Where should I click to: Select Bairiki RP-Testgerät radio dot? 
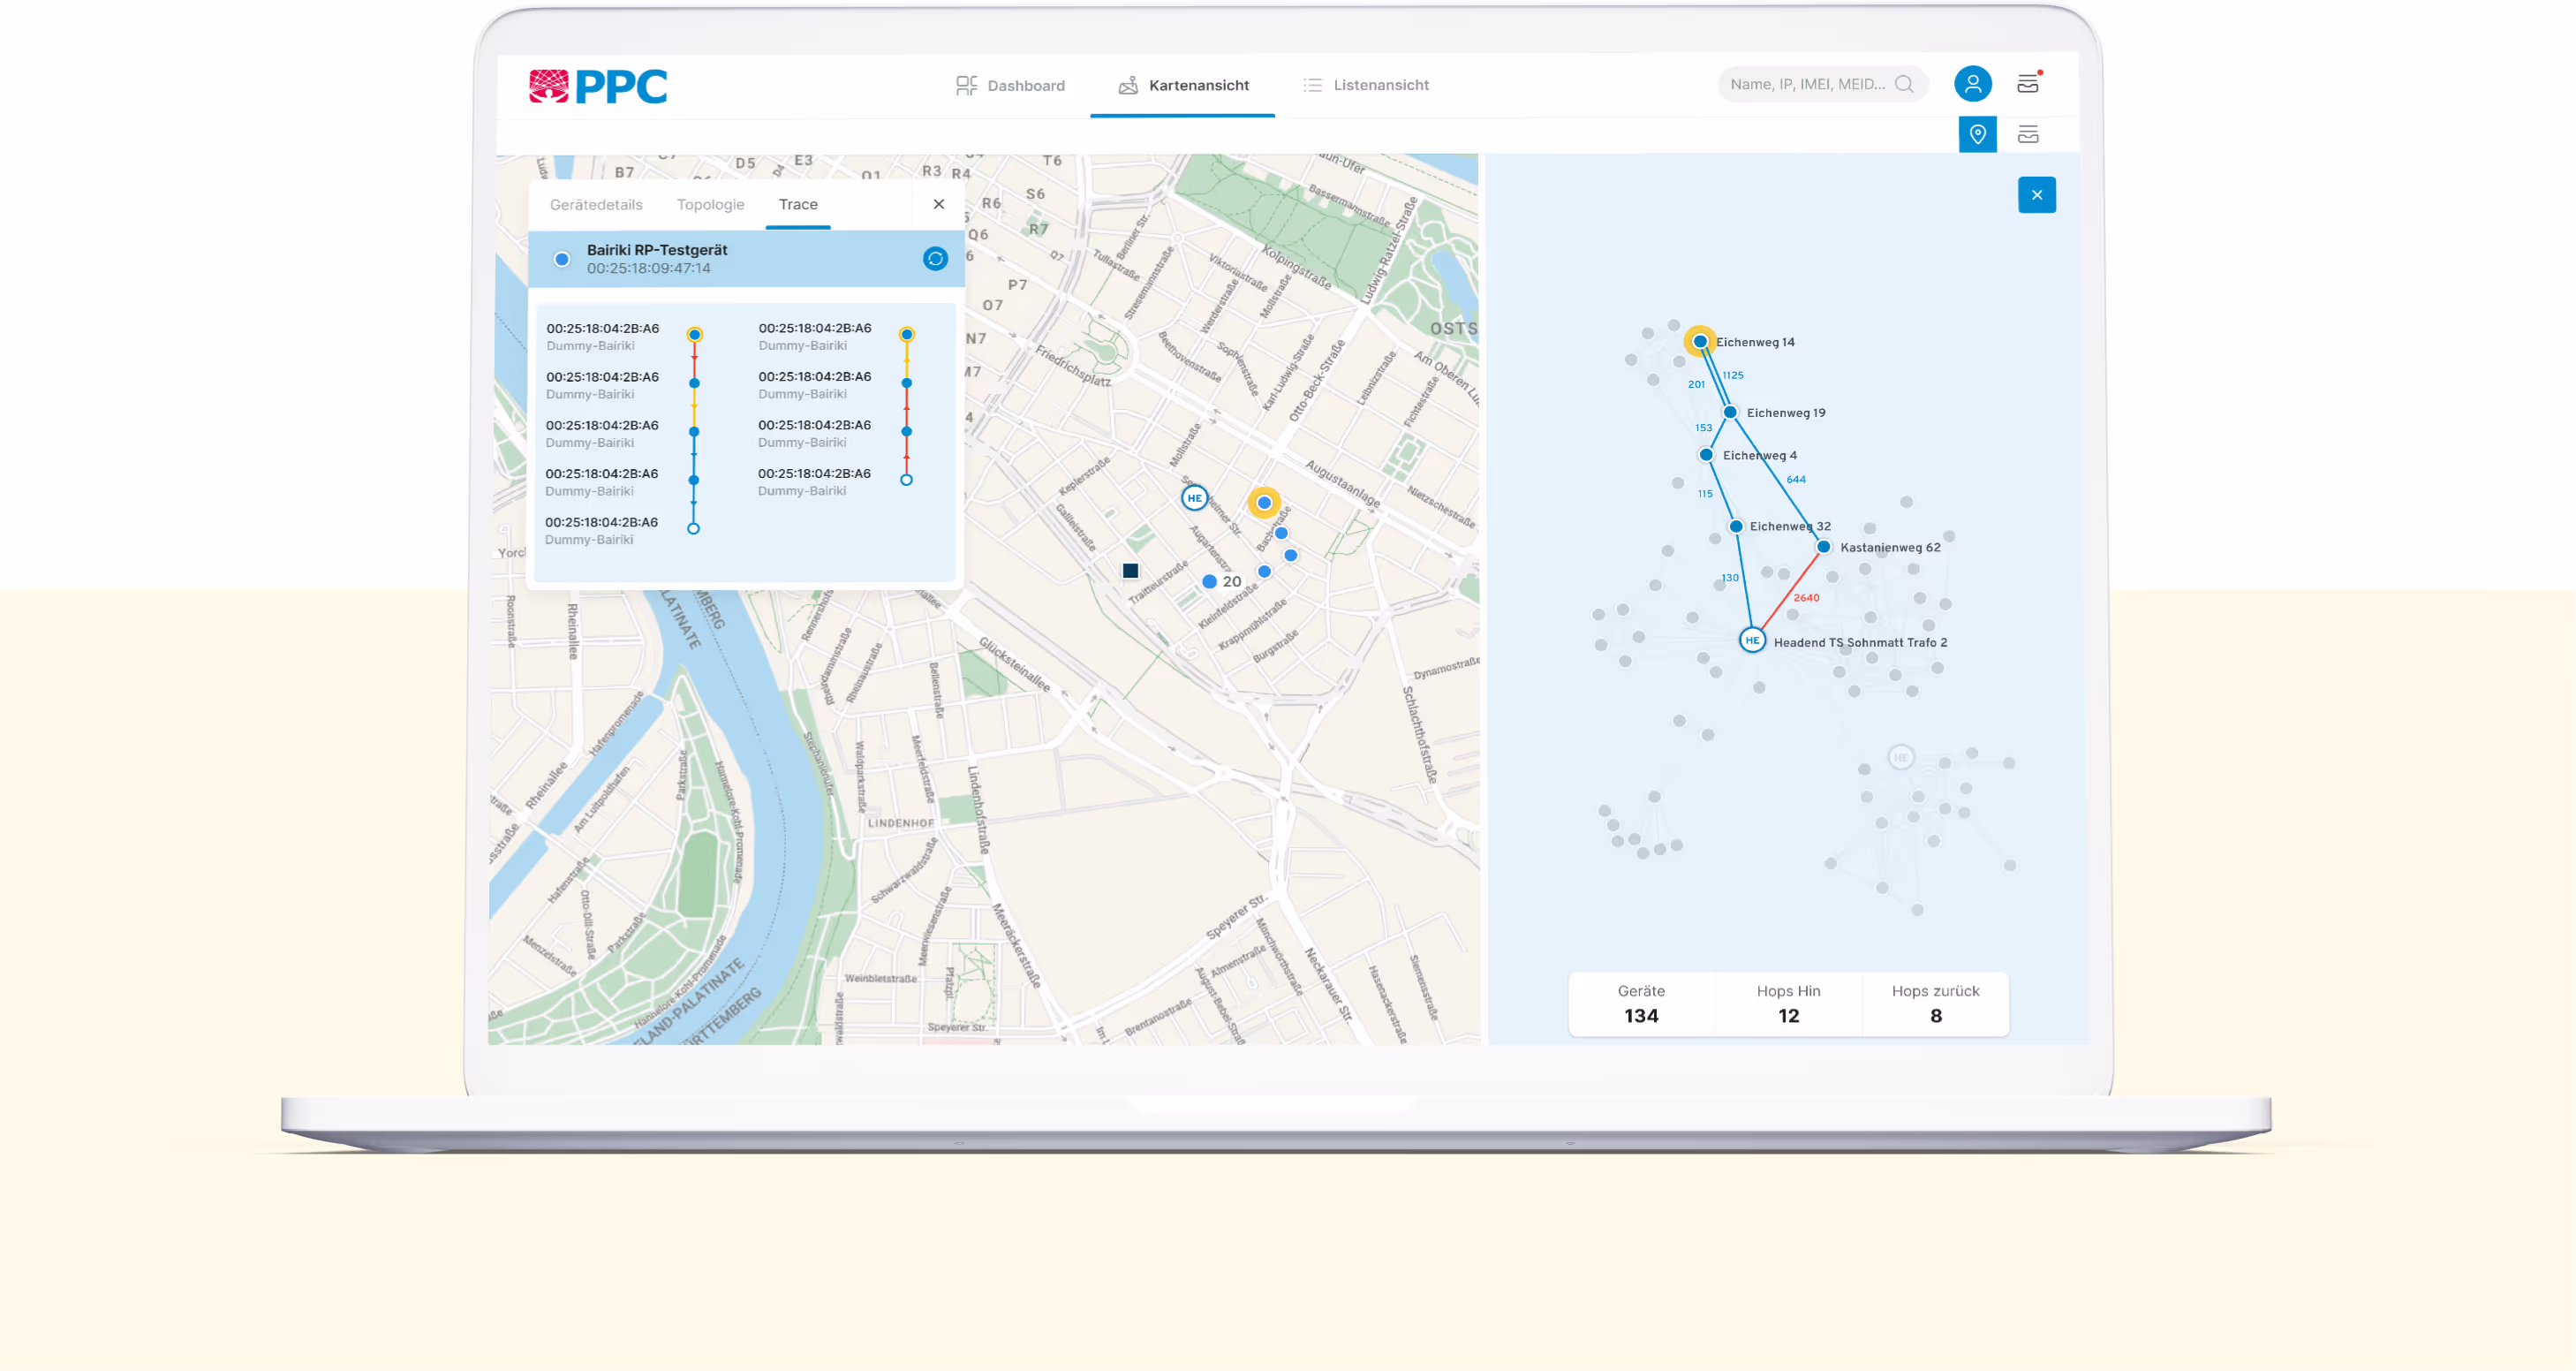click(562, 259)
